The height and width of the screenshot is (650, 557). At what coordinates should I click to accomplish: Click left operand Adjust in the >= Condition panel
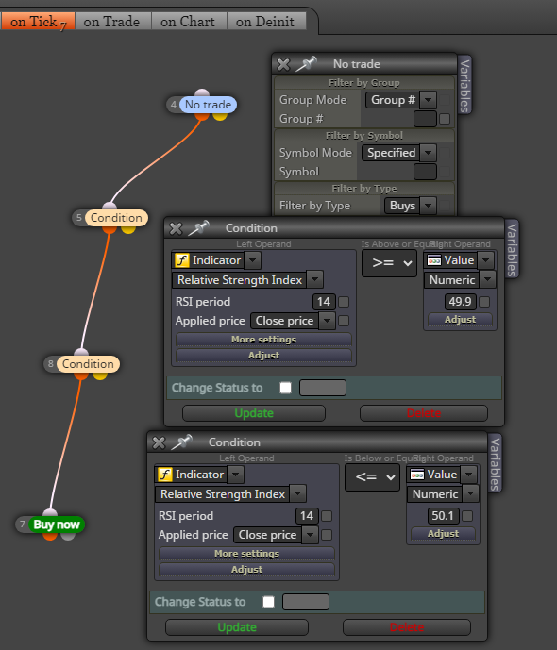tap(263, 356)
